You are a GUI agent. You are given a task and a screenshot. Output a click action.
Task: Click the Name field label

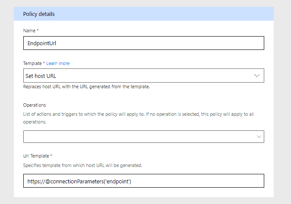click(x=29, y=31)
